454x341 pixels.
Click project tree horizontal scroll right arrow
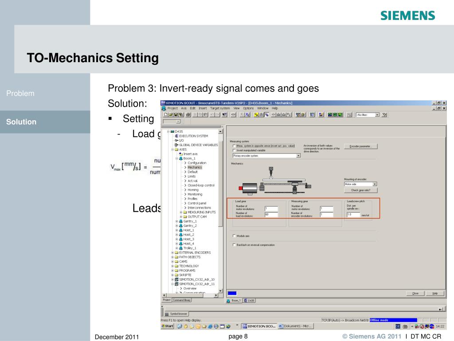pos(216,295)
